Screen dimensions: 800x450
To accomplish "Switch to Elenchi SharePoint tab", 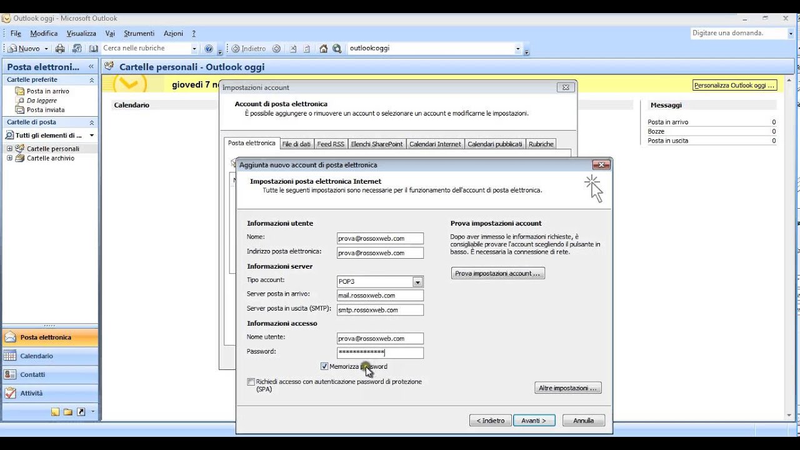I will pos(377,144).
